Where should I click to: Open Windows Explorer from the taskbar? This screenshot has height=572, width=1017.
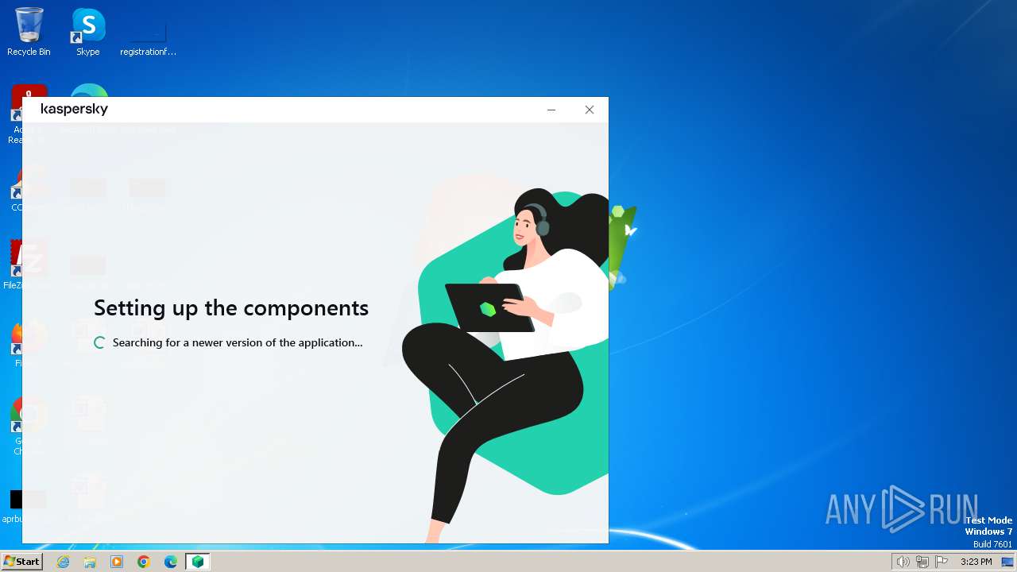click(x=90, y=562)
